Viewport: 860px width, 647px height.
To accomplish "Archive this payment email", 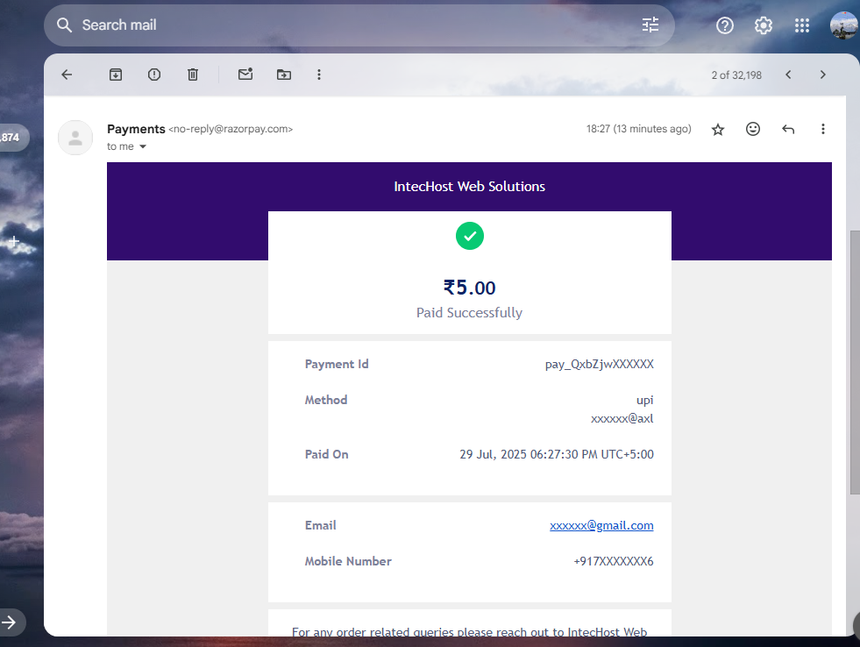I will point(115,75).
